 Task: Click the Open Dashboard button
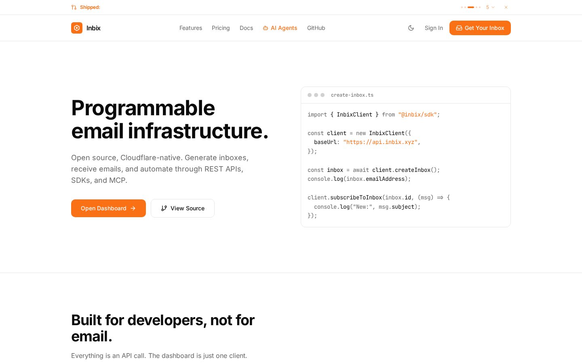point(108,208)
